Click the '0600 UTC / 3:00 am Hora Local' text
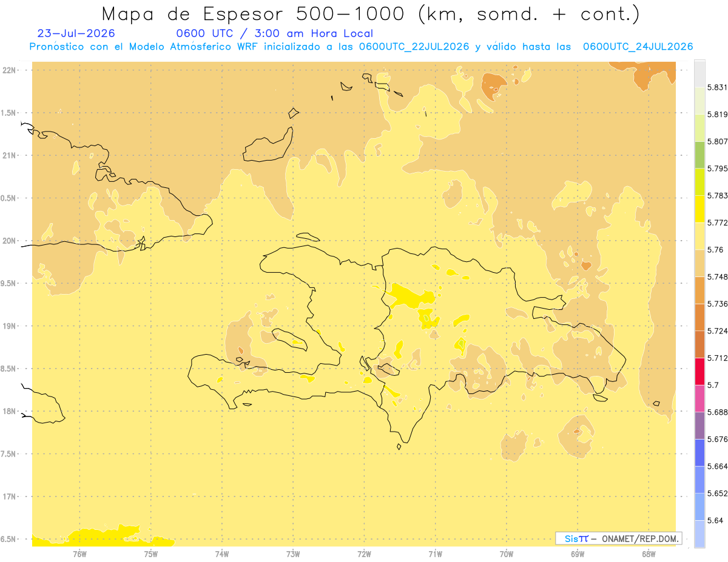Viewport: 728px width, 562px height. [x=275, y=33]
